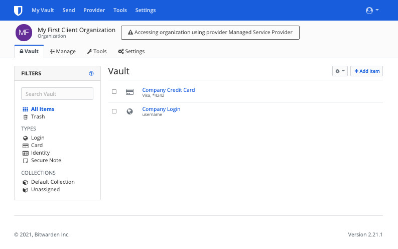Show items in Default Collection
The image size is (398, 249).
click(53, 182)
